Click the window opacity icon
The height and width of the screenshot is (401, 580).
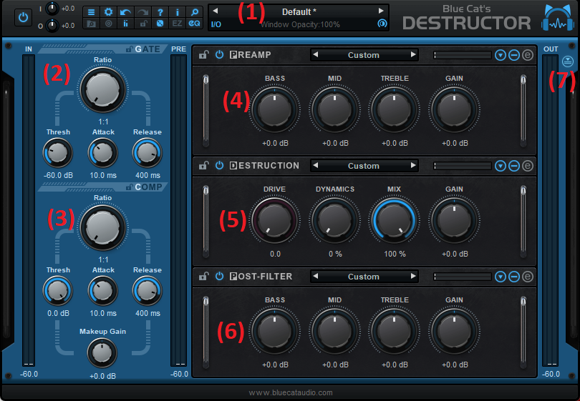pyautogui.click(x=382, y=24)
